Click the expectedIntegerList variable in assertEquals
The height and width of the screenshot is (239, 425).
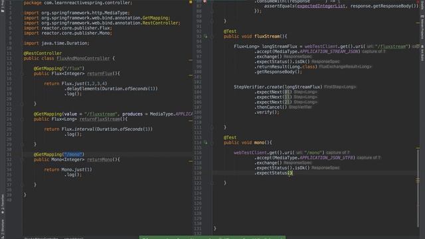[x=321, y=6]
